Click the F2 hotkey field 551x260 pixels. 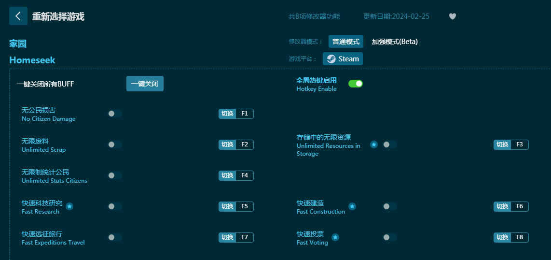245,144
